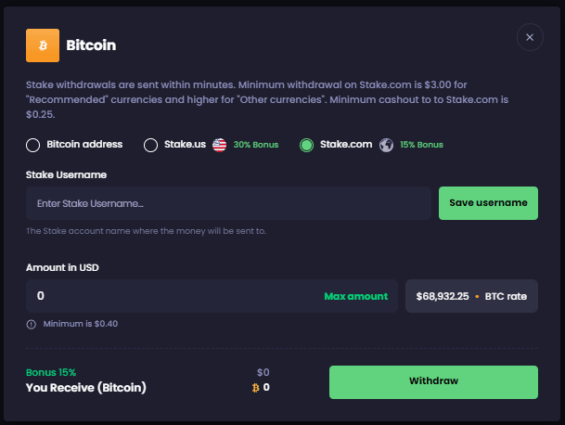Click the info icon next to Minimum

pyautogui.click(x=32, y=324)
